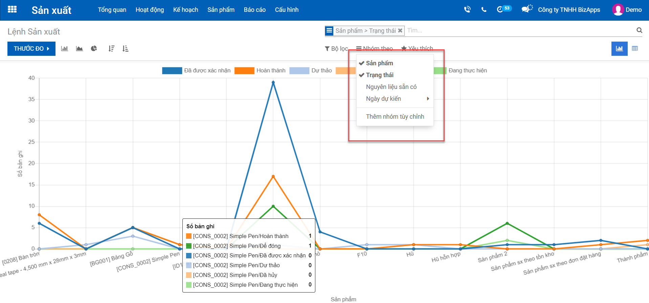Click the Simple Pen/Hoàn thành tooltip row

[x=249, y=236]
